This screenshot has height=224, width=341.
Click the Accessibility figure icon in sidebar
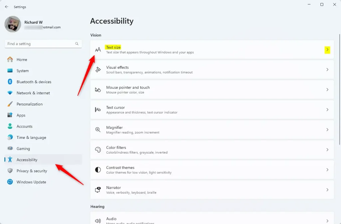tap(10, 160)
